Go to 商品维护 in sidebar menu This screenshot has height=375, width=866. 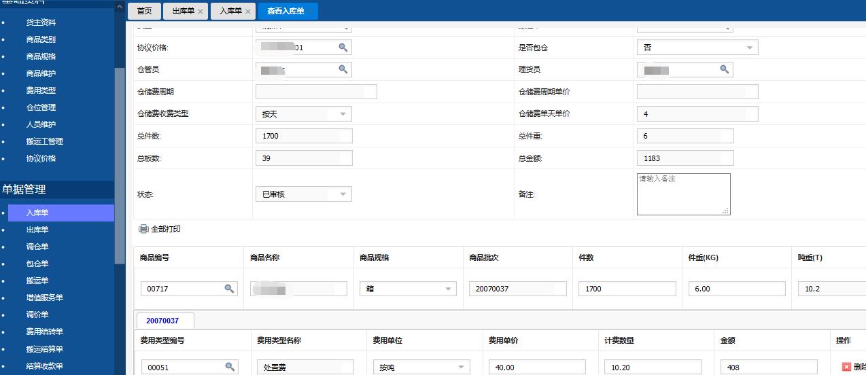tap(41, 73)
